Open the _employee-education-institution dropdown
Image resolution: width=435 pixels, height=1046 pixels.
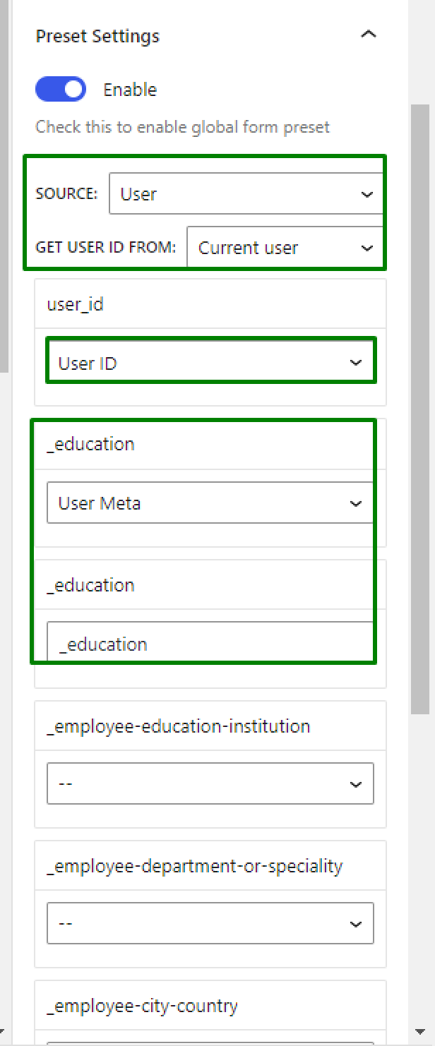210,784
